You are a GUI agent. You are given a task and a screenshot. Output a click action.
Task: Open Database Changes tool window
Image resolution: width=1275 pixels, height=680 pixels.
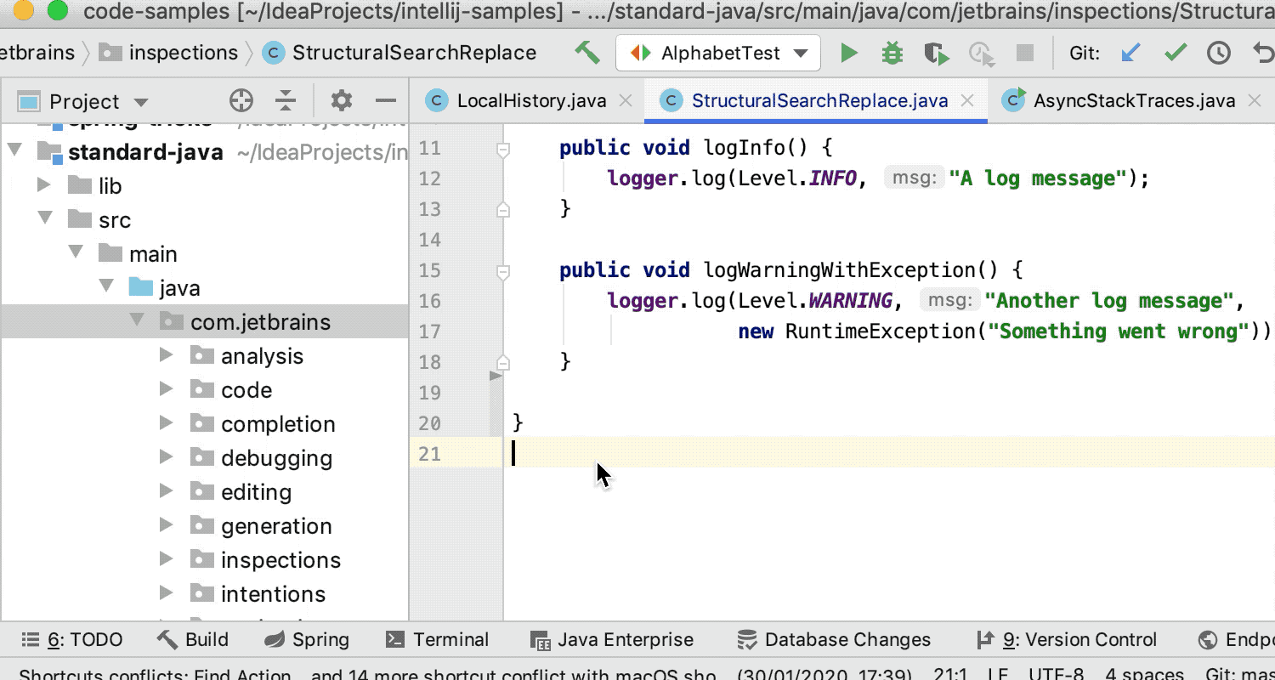[x=834, y=640]
